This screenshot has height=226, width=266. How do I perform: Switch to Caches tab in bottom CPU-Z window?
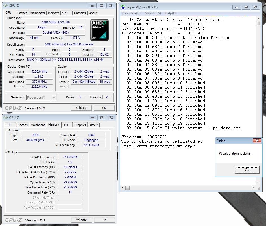pos(23,125)
